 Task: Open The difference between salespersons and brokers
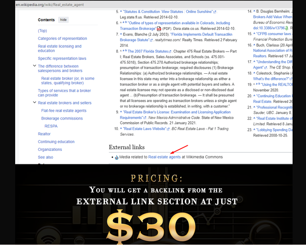coord(60,69)
